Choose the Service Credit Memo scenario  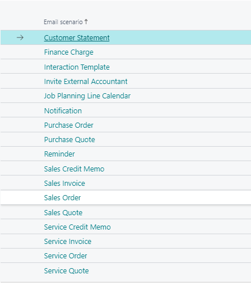pyautogui.click(x=77, y=227)
